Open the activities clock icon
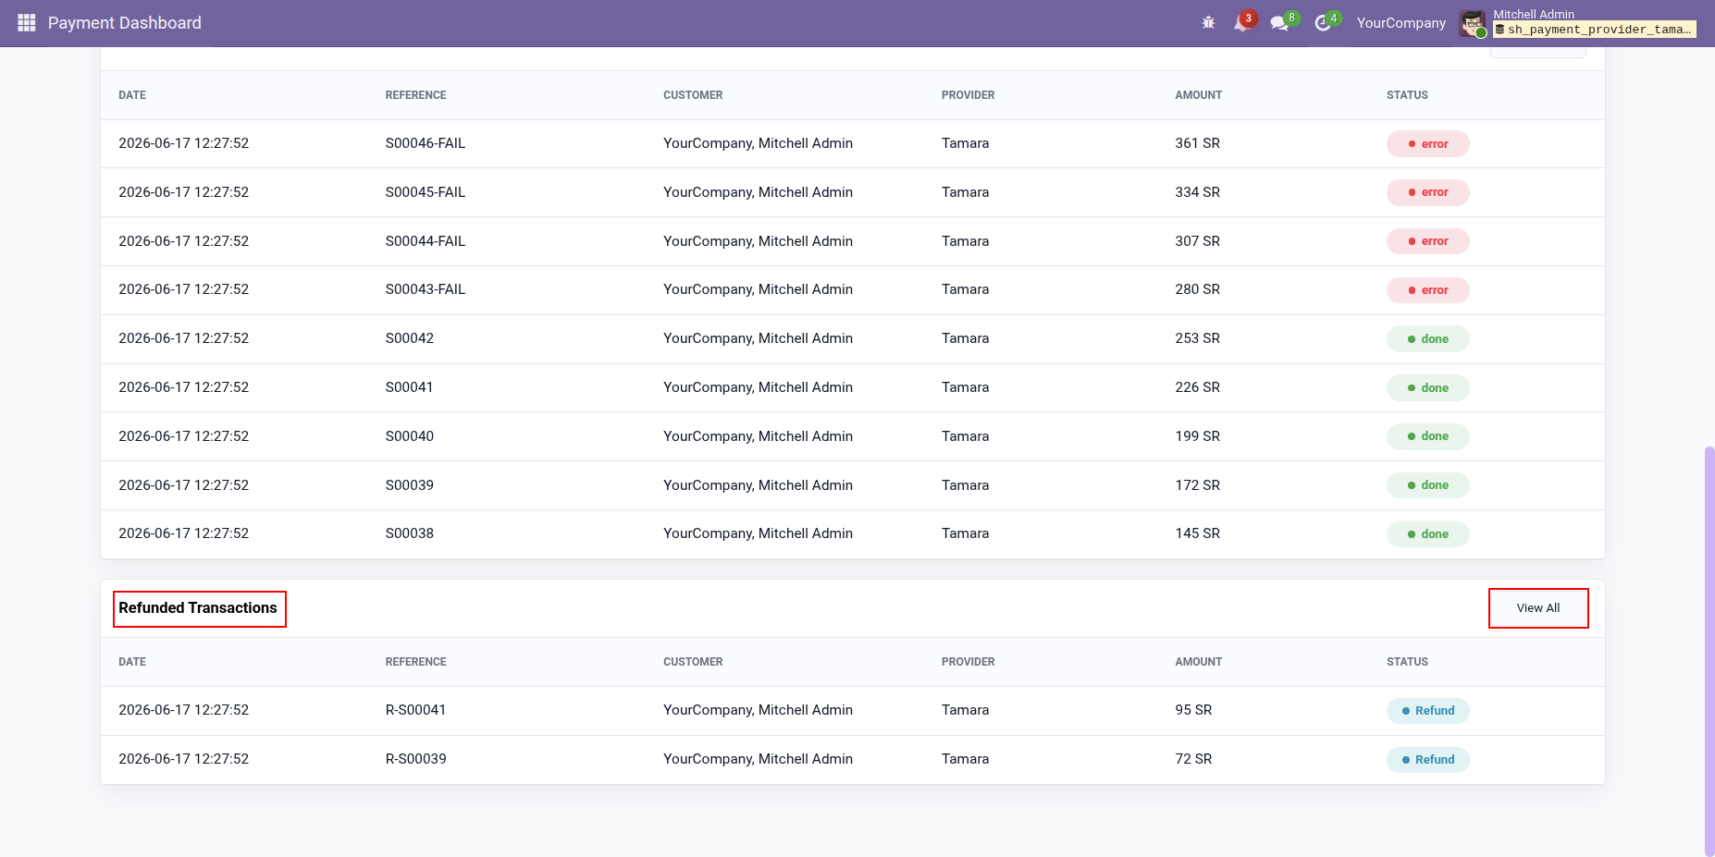Image resolution: width=1715 pixels, height=857 pixels. 1326,23
